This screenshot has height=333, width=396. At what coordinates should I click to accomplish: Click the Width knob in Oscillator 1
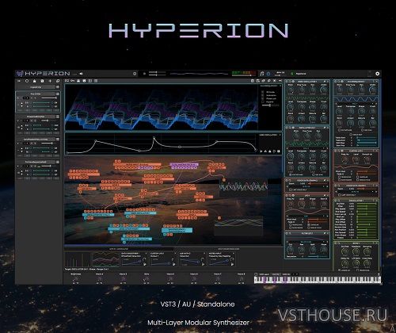(x=324, y=90)
